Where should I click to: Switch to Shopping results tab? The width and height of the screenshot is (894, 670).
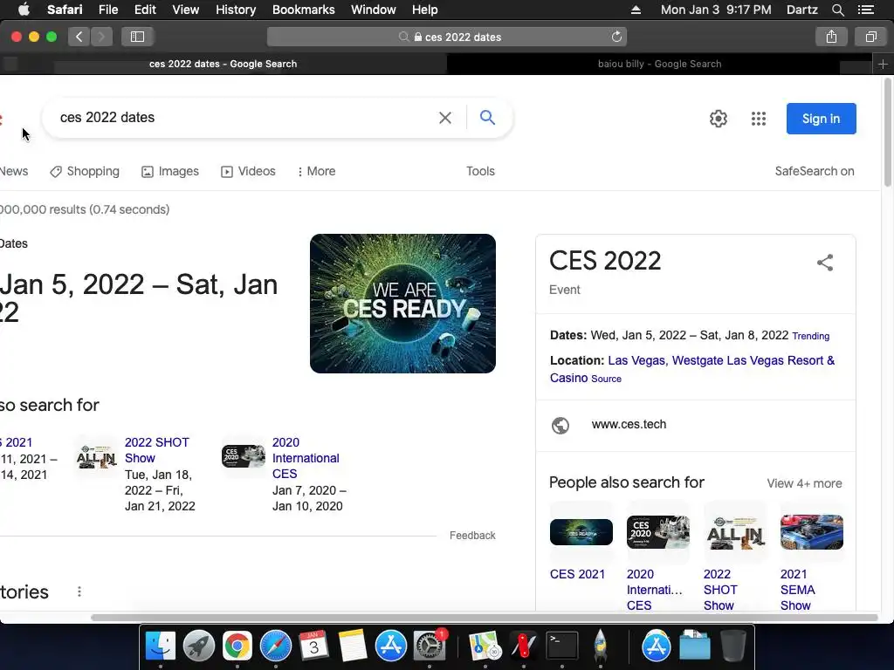point(85,172)
